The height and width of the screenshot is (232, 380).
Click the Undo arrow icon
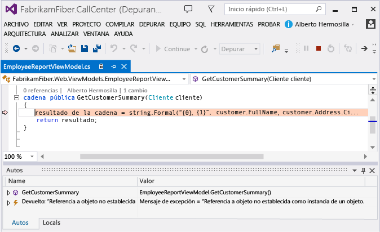point(114,48)
